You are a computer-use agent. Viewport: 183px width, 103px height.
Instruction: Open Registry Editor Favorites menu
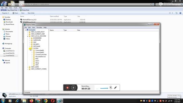click(39, 27)
